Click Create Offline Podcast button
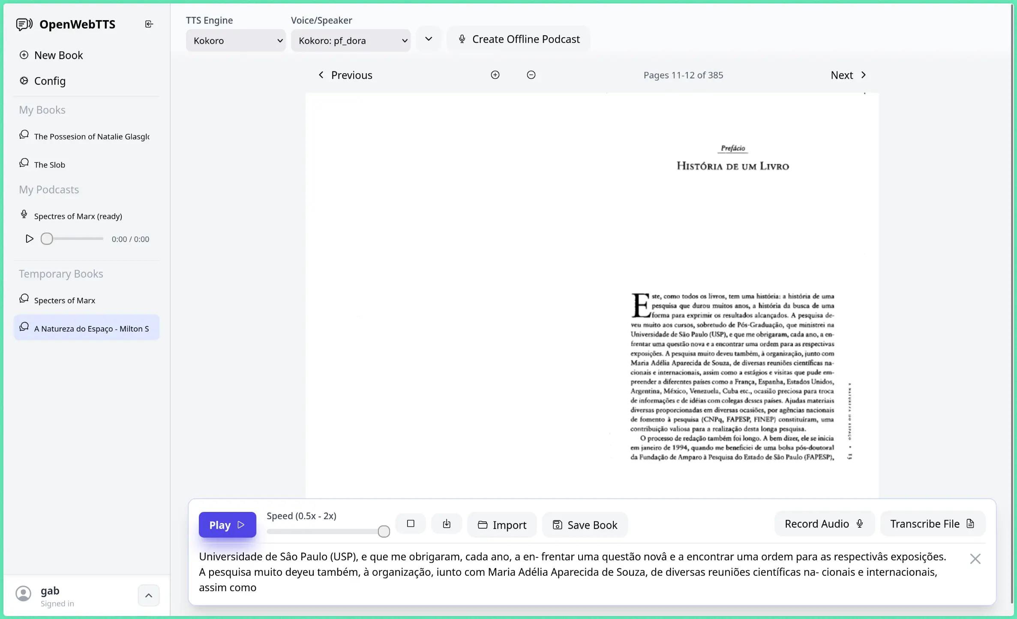 [x=519, y=39]
